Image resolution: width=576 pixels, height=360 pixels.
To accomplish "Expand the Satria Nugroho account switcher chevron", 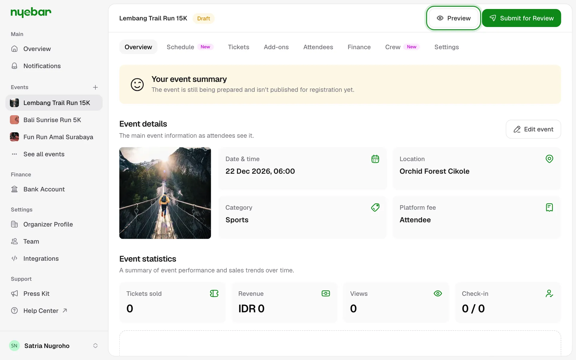I will pyautogui.click(x=95, y=346).
